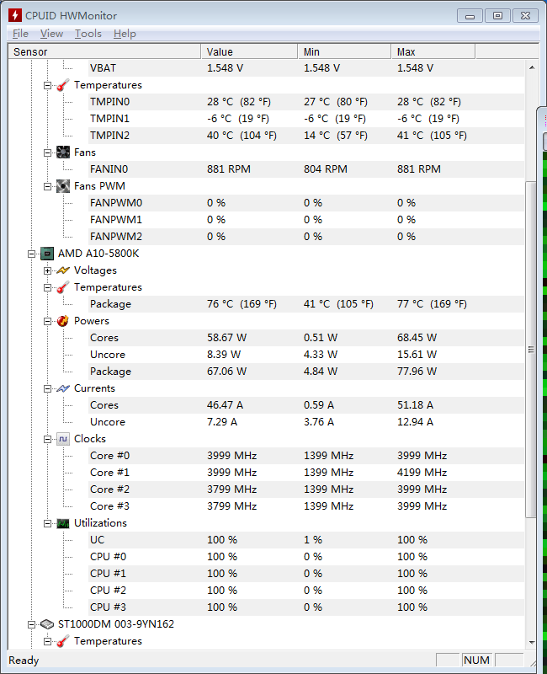
Task: Collapse the ST1000DM 003-9YN162 drive node
Action: pos(31,624)
